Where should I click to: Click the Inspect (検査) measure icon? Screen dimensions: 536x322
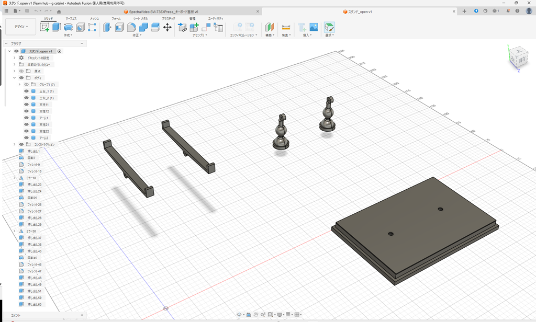[x=286, y=27]
